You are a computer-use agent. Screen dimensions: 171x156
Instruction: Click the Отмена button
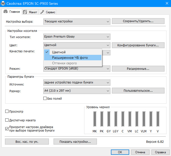(x=140, y=152)
